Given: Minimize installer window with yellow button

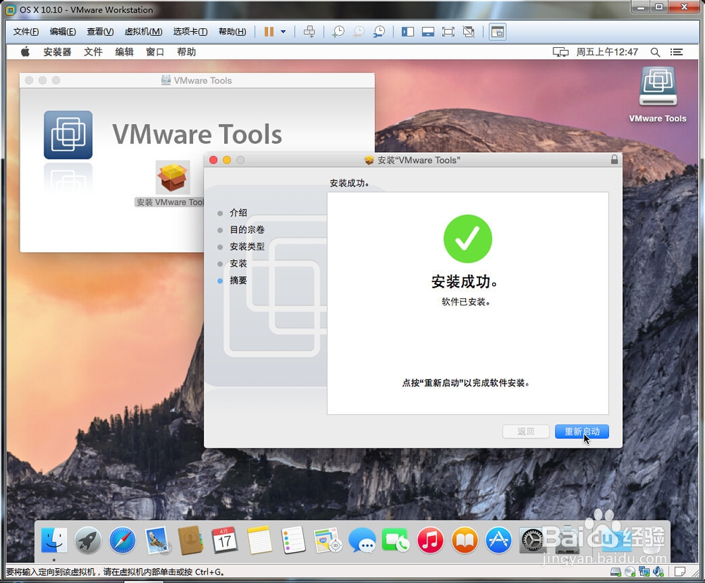Looking at the screenshot, I should click(227, 160).
